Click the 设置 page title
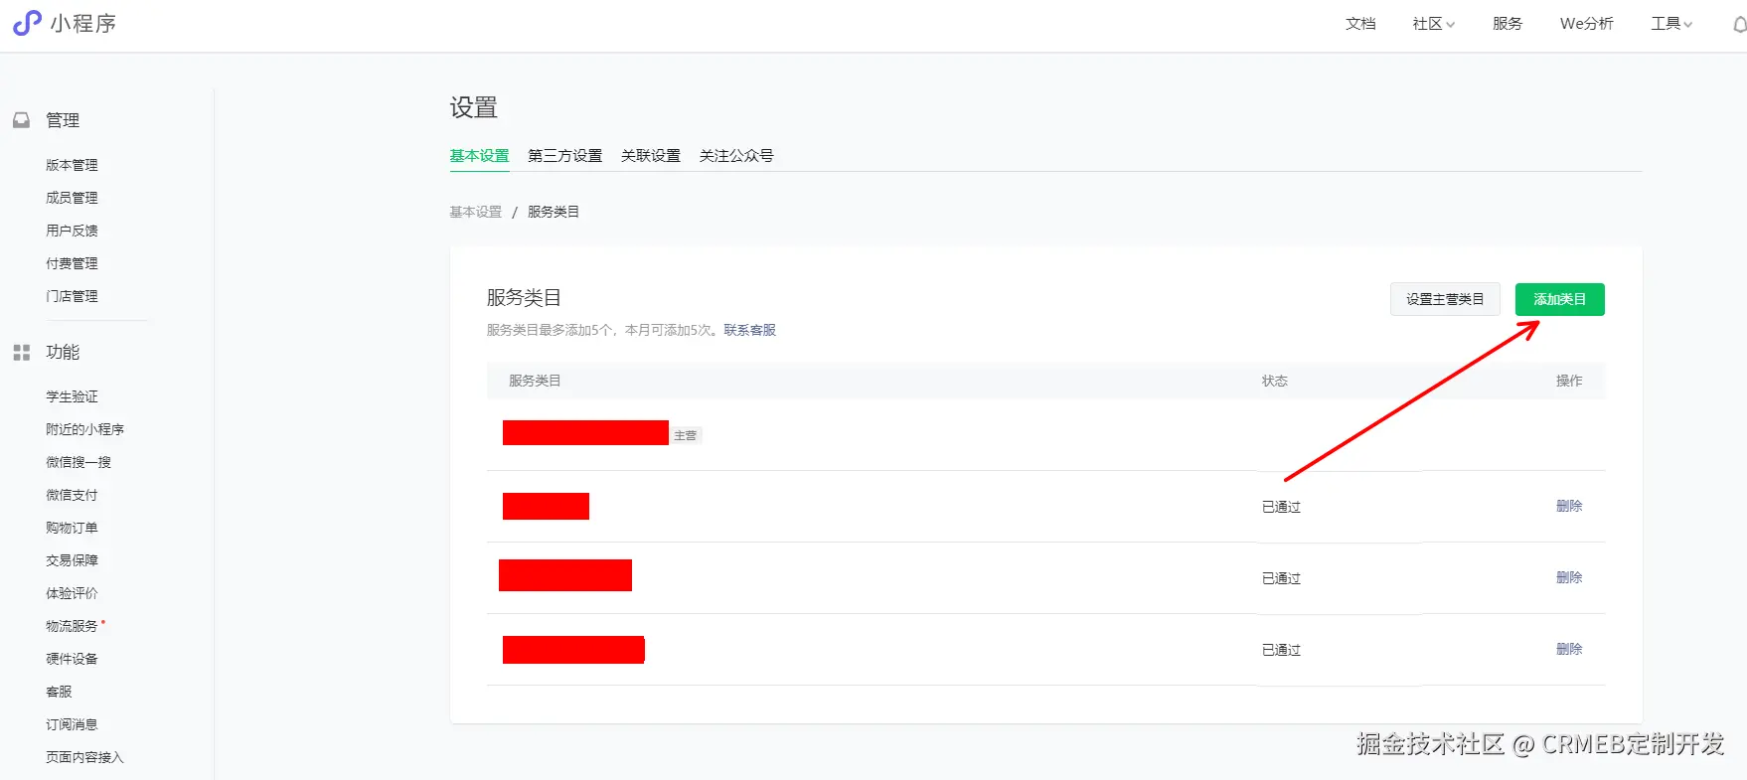 pos(473,107)
